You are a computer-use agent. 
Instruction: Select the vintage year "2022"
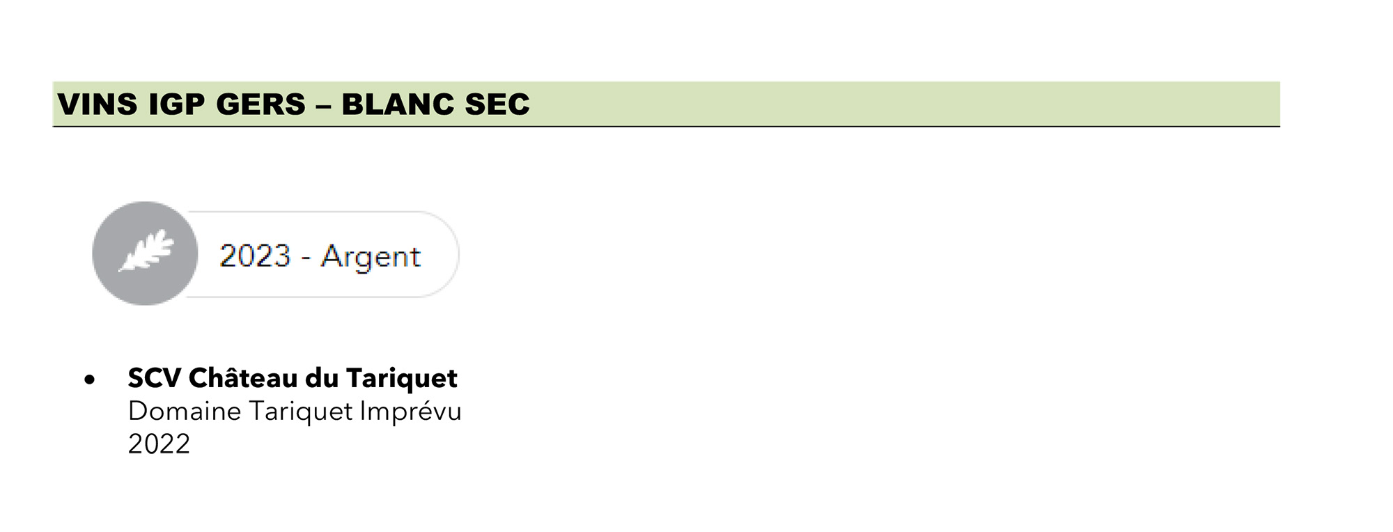tap(159, 444)
